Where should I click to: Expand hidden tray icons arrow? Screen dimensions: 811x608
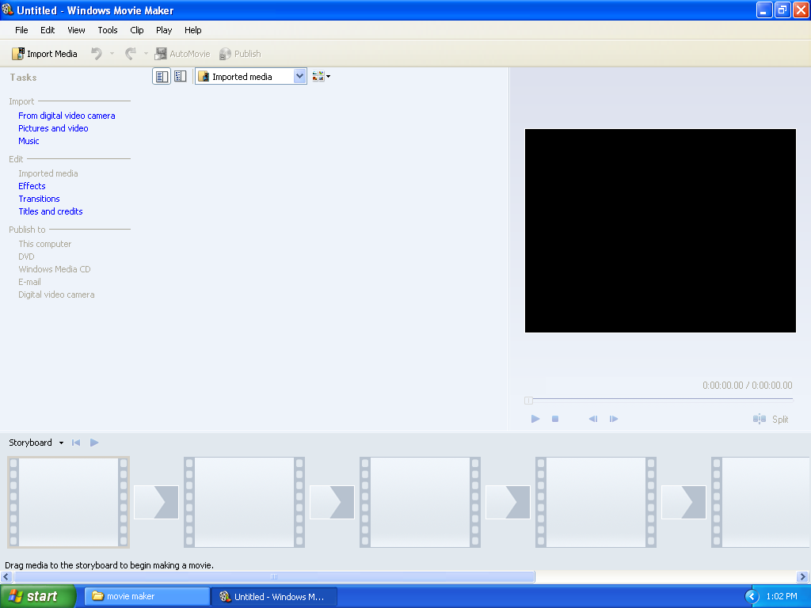752,597
